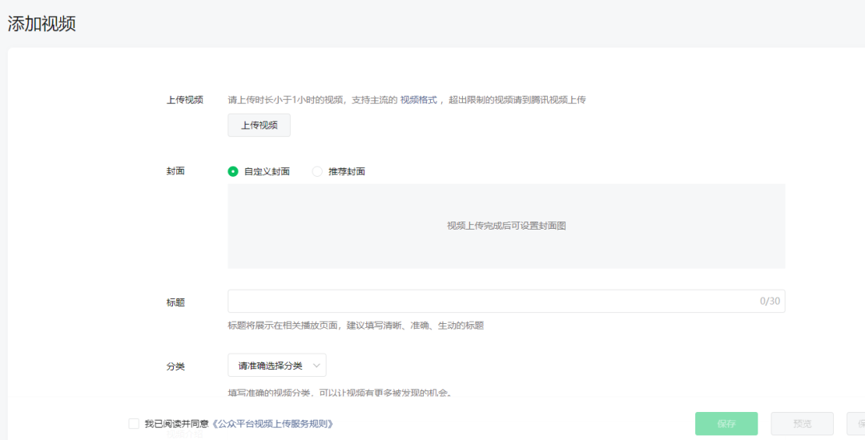
Task: Click the gray cover image placeholder area
Action: coord(505,226)
